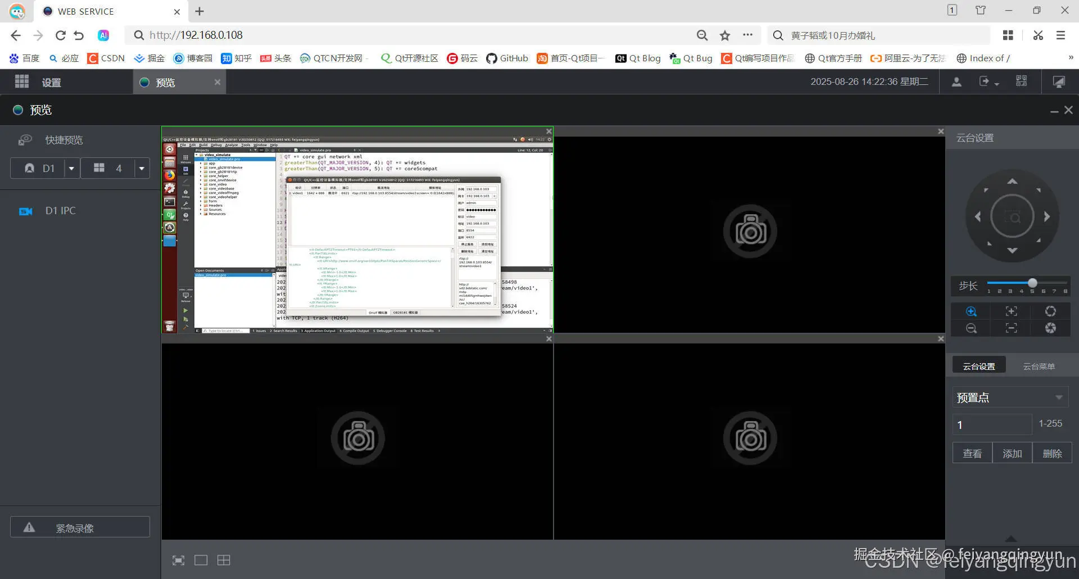The height and width of the screenshot is (579, 1079).
Task: Close the video pane showing the Qt Creator stream
Action: pos(549,132)
